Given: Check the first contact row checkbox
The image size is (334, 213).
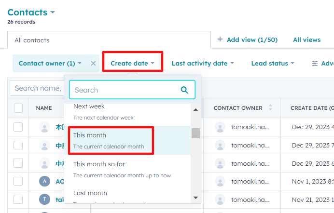Looking at the screenshot, I should [x=18, y=127].
